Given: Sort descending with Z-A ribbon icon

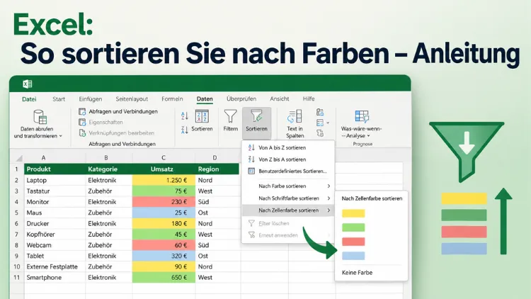Looking at the screenshot, I should pyautogui.click(x=185, y=130).
